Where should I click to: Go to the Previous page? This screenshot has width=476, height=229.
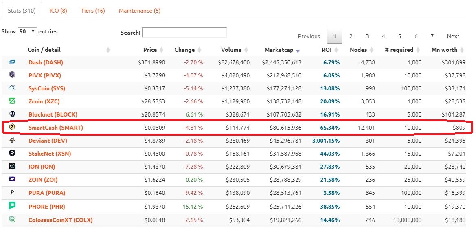click(x=309, y=36)
